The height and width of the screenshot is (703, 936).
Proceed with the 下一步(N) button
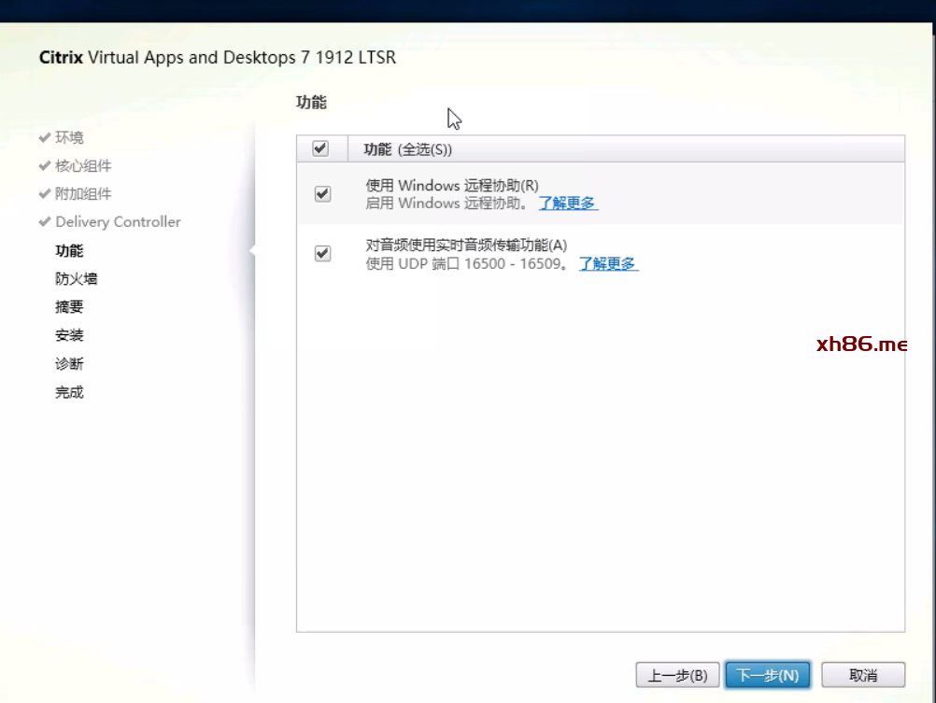(767, 675)
